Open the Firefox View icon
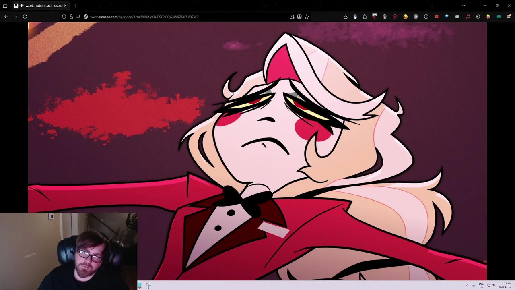Viewport: 515px width, 290px height. 5,6
